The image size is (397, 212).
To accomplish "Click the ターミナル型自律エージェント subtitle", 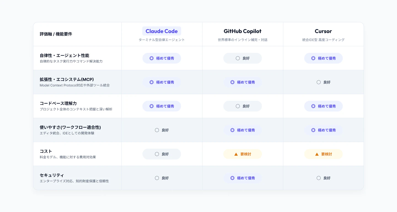I will (x=162, y=40).
